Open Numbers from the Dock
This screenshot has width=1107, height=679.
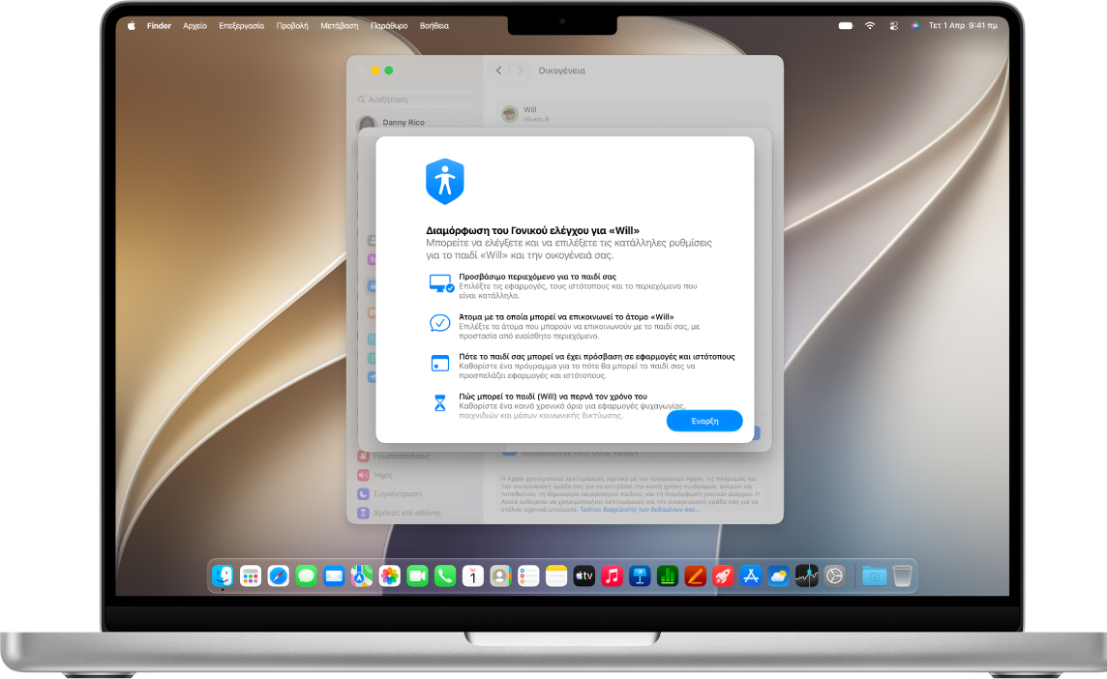point(667,576)
